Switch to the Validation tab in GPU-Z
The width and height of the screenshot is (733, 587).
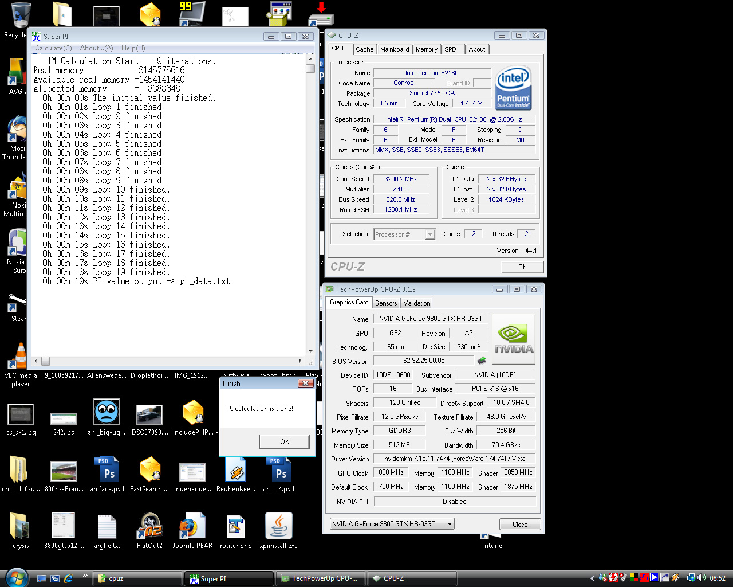417,303
